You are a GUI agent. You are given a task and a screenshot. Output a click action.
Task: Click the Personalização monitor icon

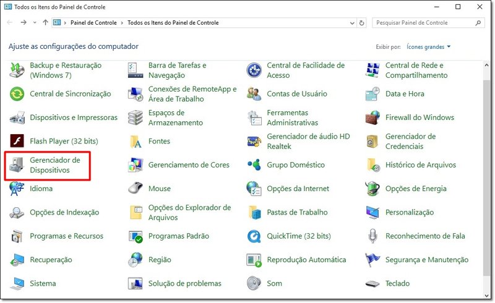click(x=372, y=212)
